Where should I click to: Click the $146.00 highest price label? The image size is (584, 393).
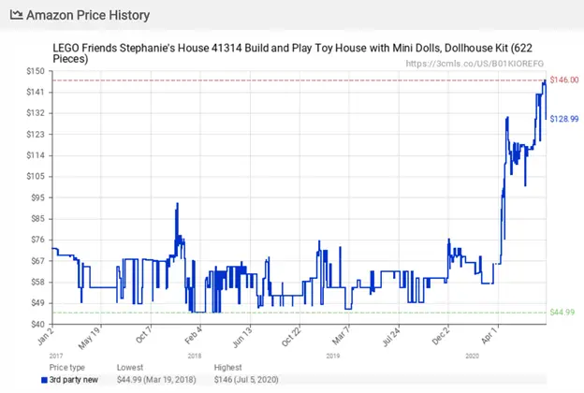pyautogui.click(x=564, y=80)
